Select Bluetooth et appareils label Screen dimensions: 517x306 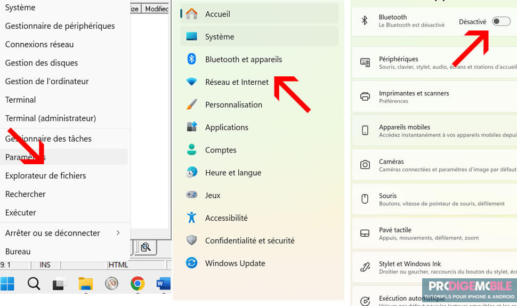(x=244, y=59)
